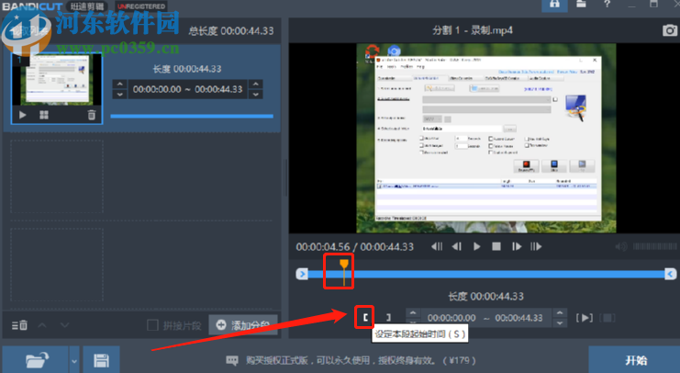Viewport: 680px width, 373px height.
Task: Click the chat bubble icon in status bar
Action: click(x=232, y=360)
